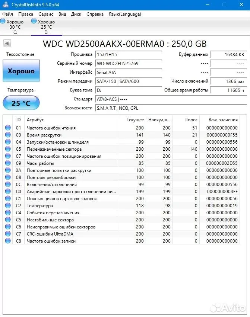Click the CrystalDiskInfo app icon in title bar
This screenshot has height=317, width=250.
point(6,4)
